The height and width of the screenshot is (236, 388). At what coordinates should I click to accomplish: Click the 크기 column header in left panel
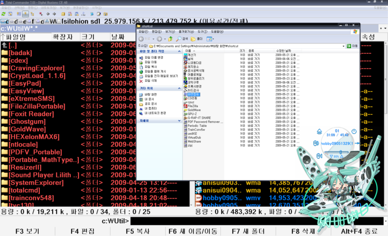95,37
